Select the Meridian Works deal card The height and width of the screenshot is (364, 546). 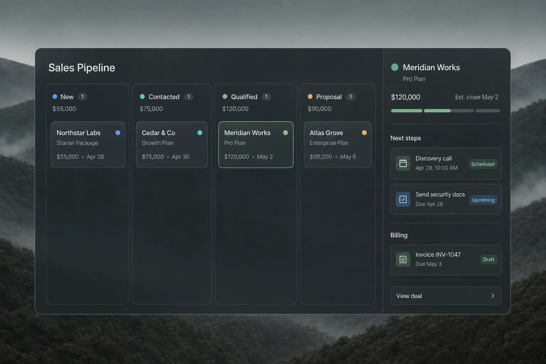coord(256,145)
